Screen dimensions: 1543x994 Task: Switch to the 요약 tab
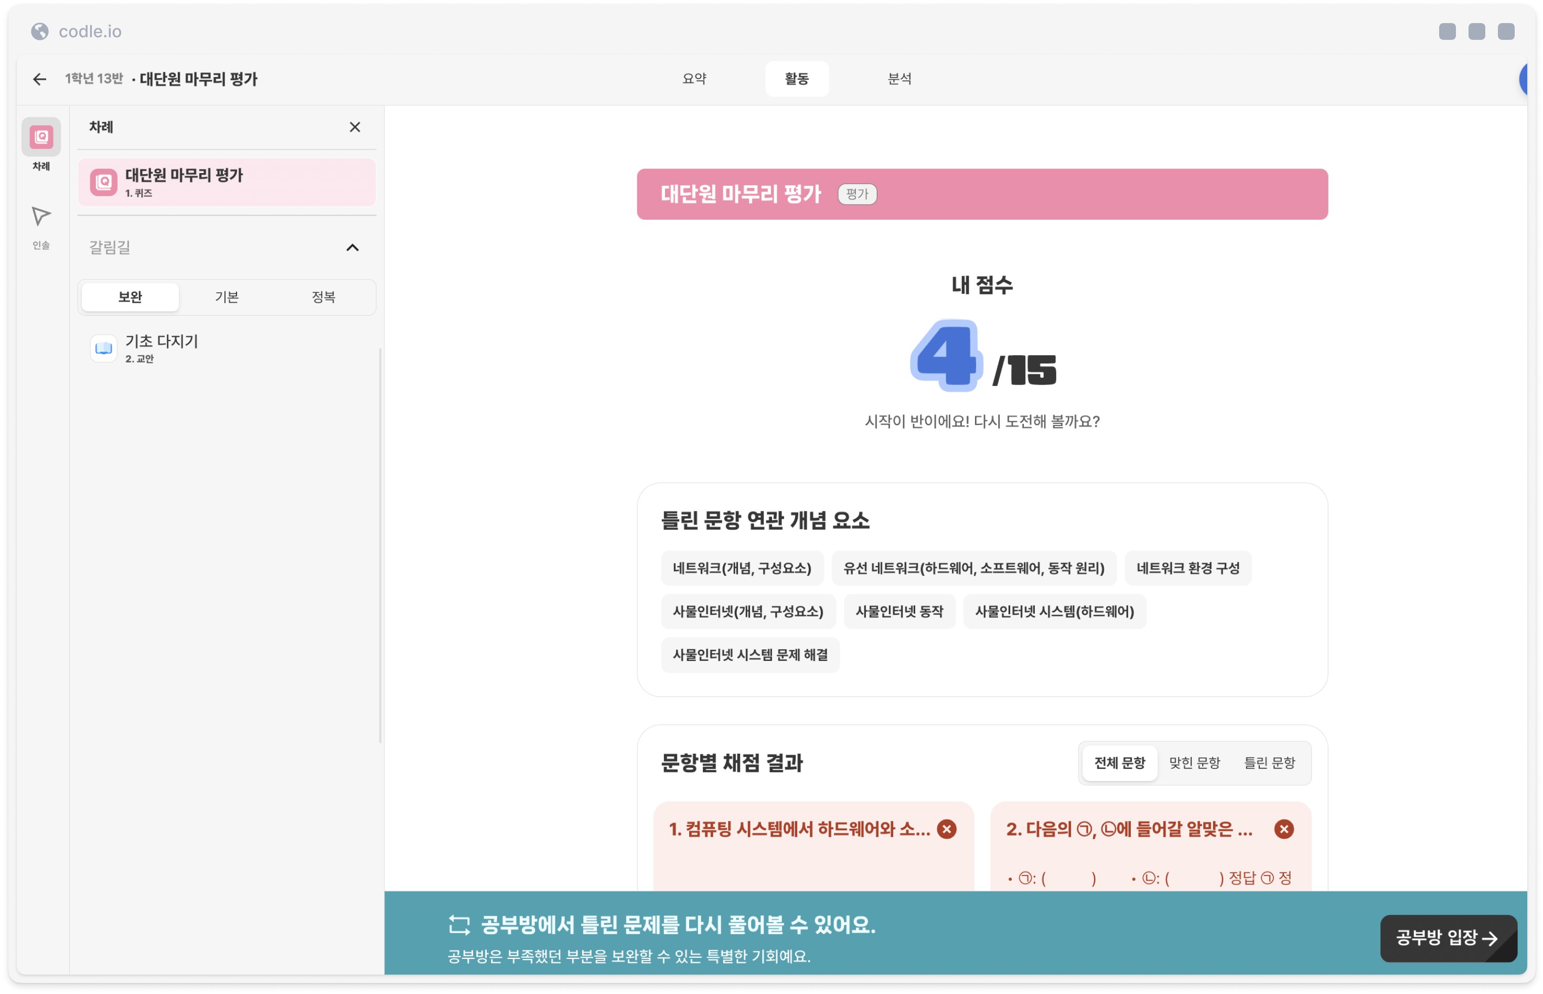click(x=694, y=79)
